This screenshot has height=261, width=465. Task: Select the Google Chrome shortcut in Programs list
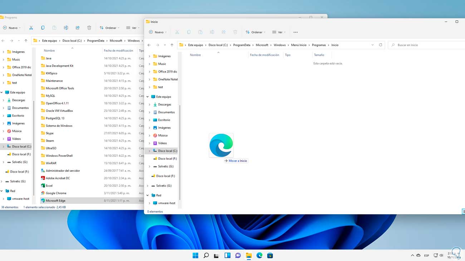pos(56,193)
